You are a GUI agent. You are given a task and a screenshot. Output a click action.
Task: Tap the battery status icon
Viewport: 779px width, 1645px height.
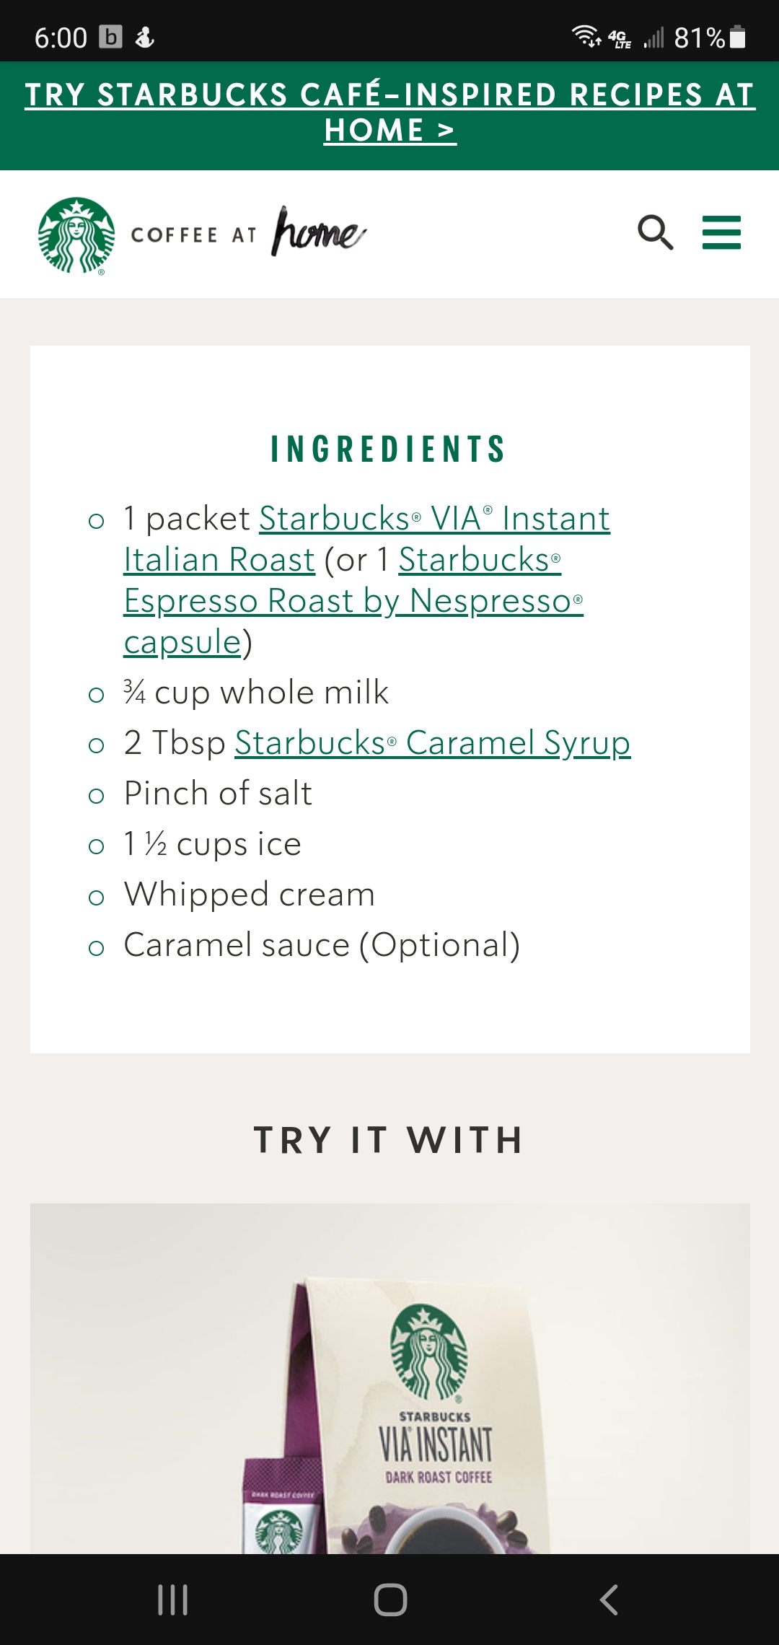(737, 37)
